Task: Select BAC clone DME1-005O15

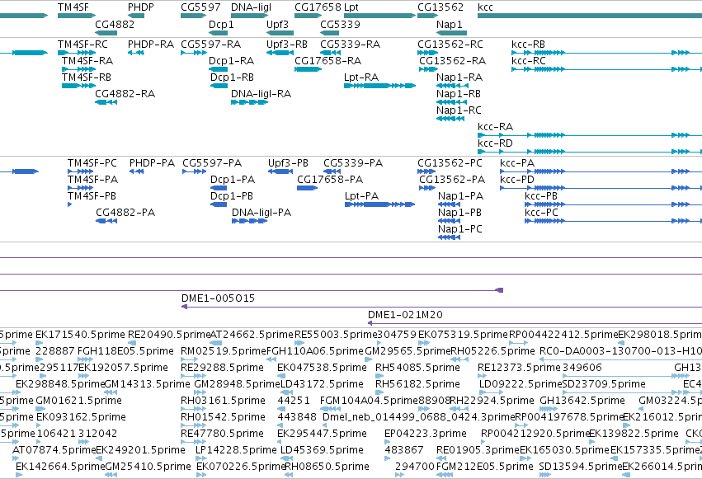Action: (218, 298)
